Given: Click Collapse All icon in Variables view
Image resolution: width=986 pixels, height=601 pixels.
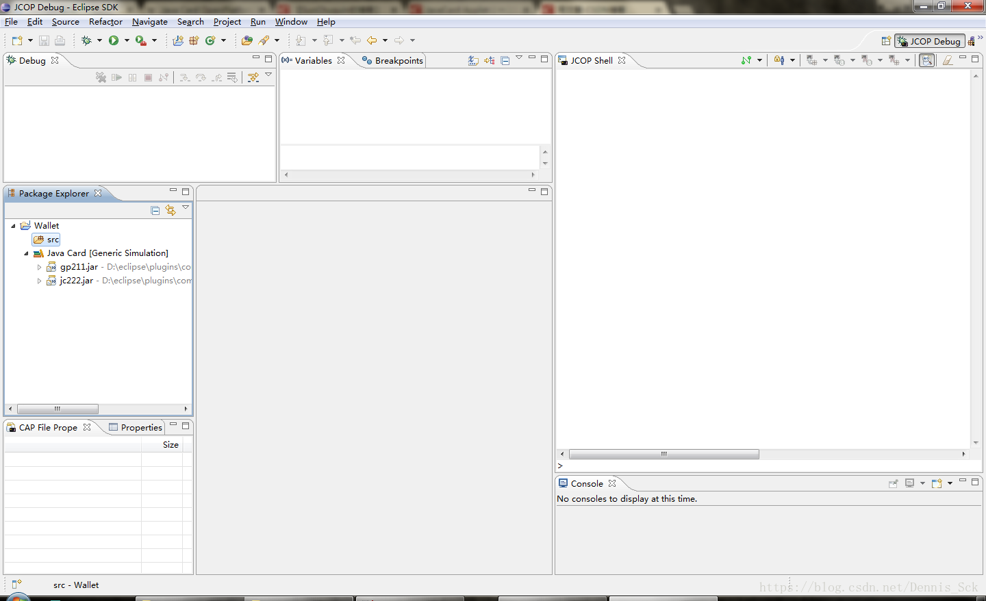Looking at the screenshot, I should click(x=505, y=60).
